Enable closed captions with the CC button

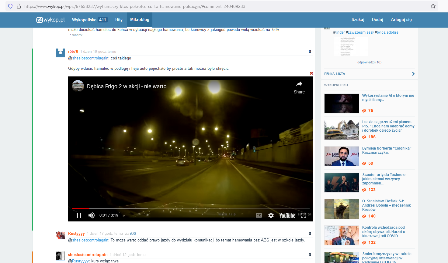pyautogui.click(x=258, y=215)
